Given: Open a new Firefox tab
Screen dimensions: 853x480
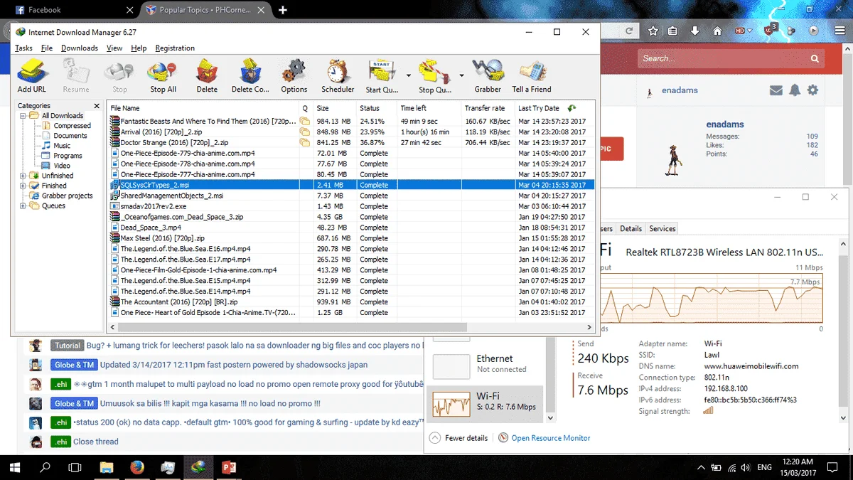Looking at the screenshot, I should (x=283, y=10).
